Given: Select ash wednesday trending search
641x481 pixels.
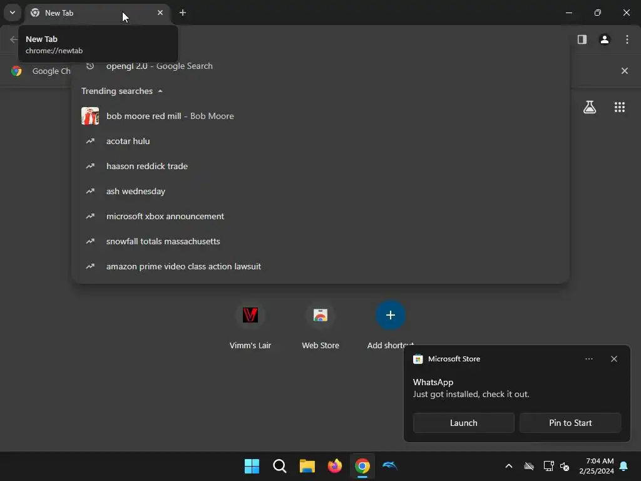Looking at the screenshot, I should [x=320, y=191].
